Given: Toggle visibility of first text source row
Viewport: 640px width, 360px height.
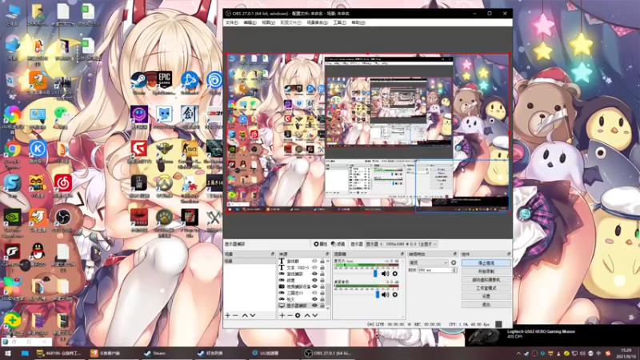Looking at the screenshot, I should 314,262.
